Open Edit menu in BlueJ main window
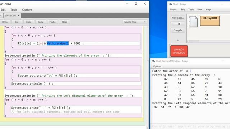This screenshot has height=129, width=230. 183,10
